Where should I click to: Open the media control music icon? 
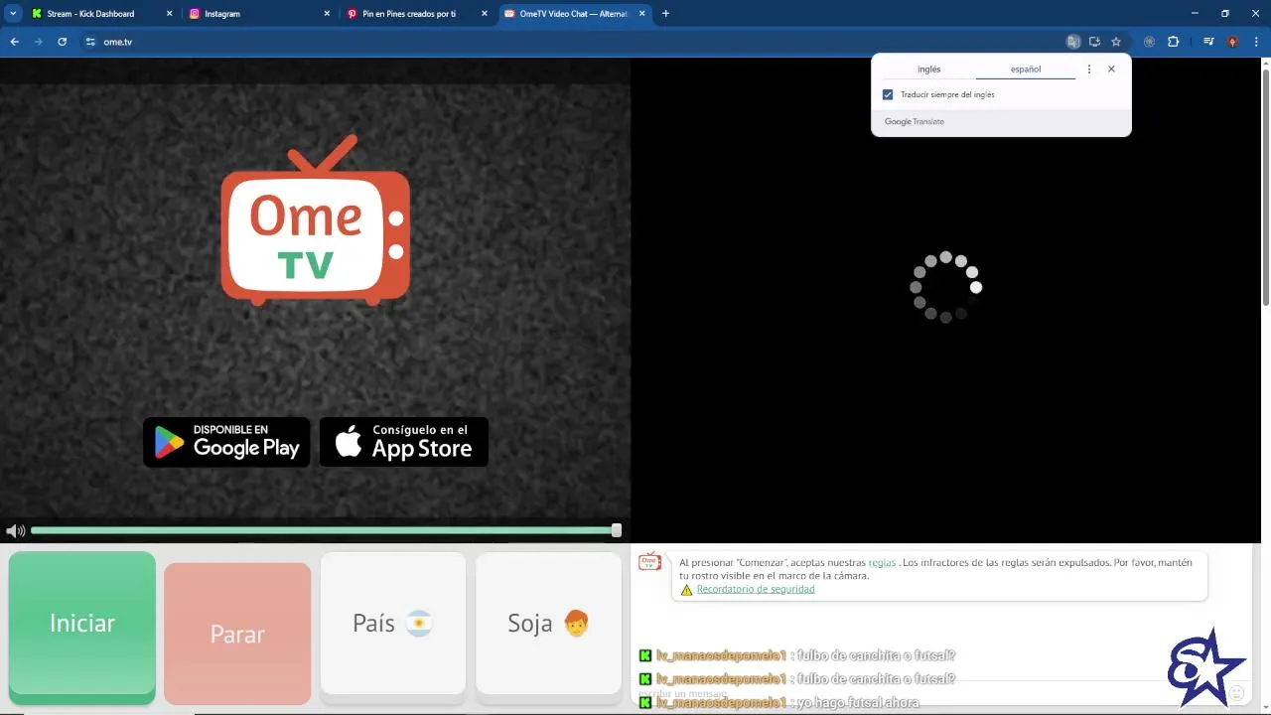tap(1208, 42)
